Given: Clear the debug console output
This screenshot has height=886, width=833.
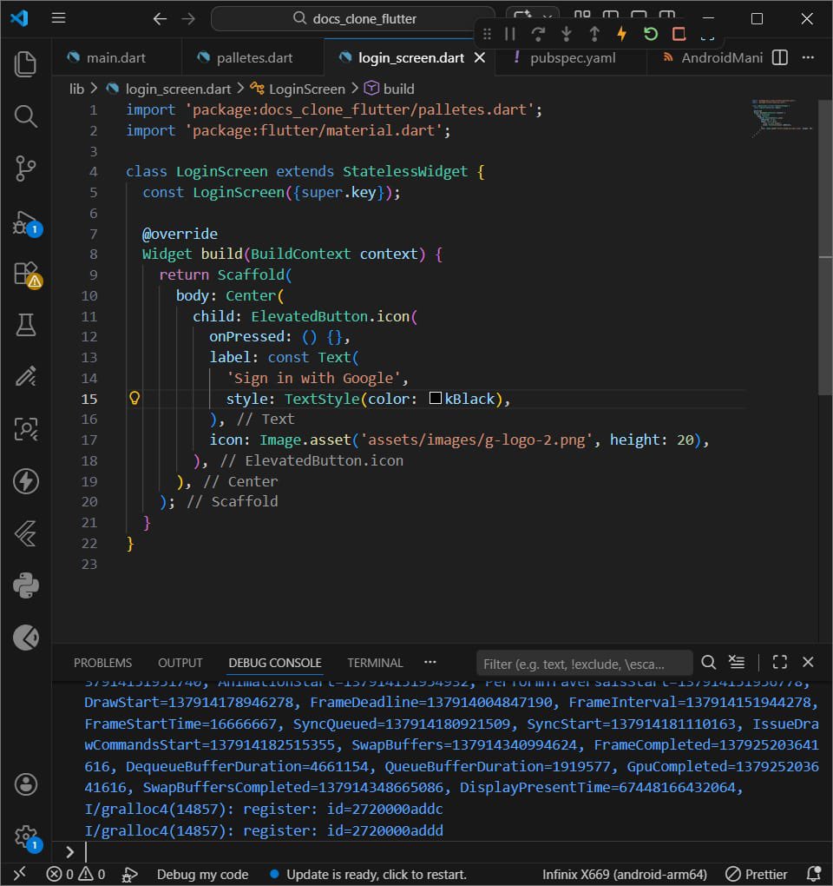Looking at the screenshot, I should coord(737,662).
